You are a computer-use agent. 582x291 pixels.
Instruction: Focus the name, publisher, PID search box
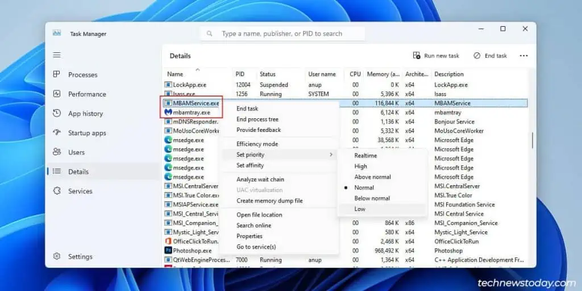(283, 34)
